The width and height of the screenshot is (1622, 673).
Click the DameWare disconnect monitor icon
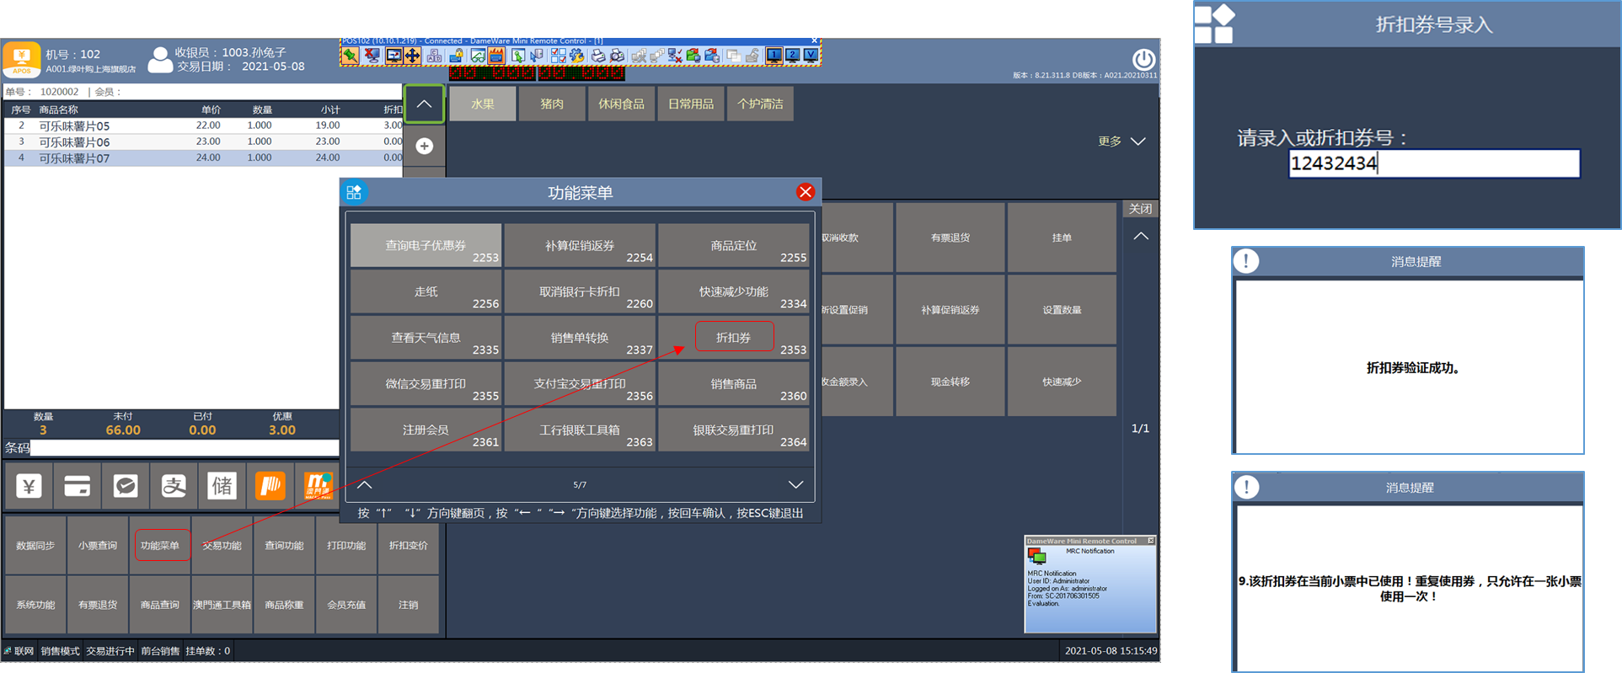click(372, 56)
